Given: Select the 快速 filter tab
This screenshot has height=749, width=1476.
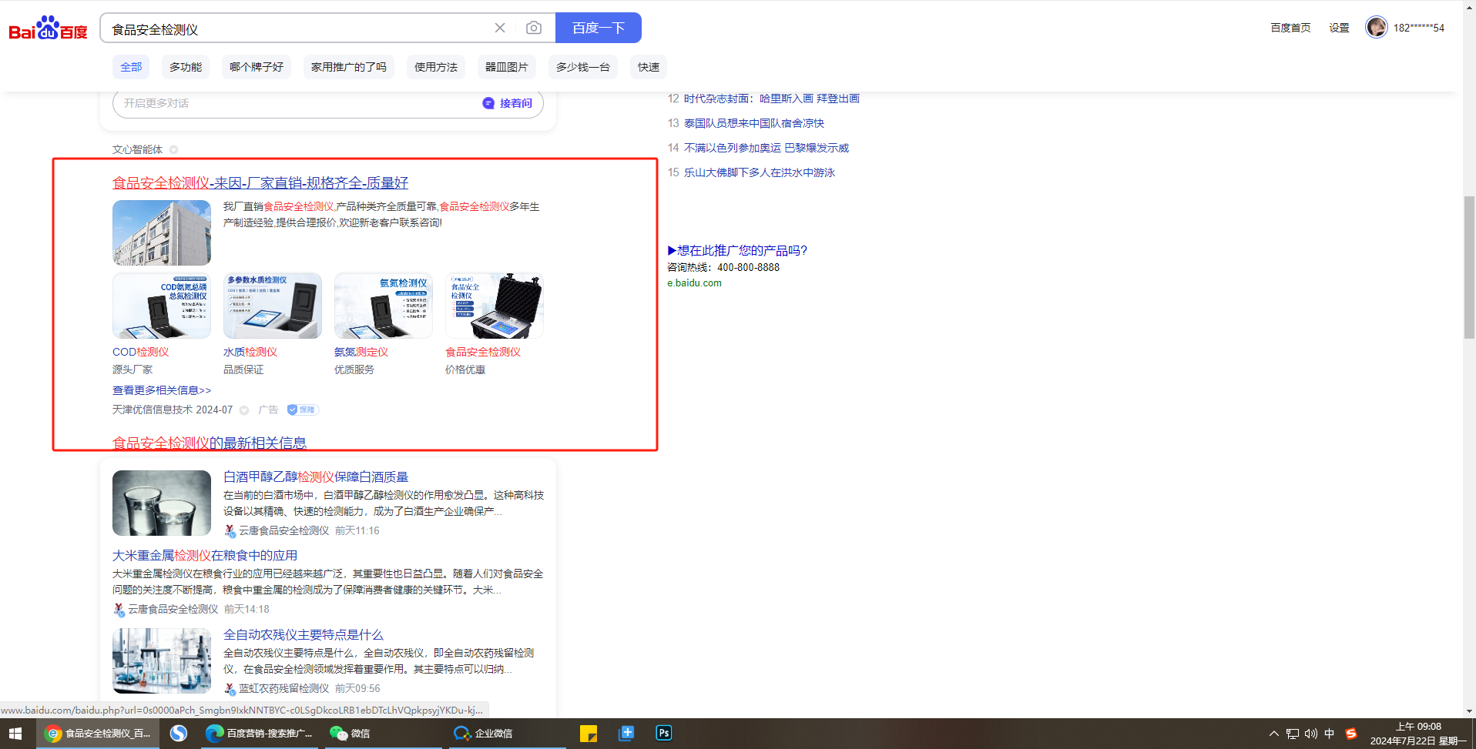Looking at the screenshot, I should coord(649,67).
